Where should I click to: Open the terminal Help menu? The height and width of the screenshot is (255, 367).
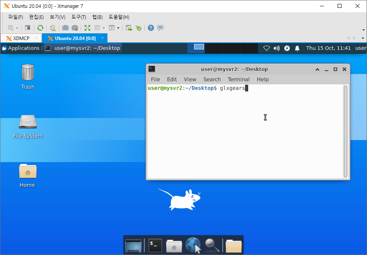tap(263, 79)
